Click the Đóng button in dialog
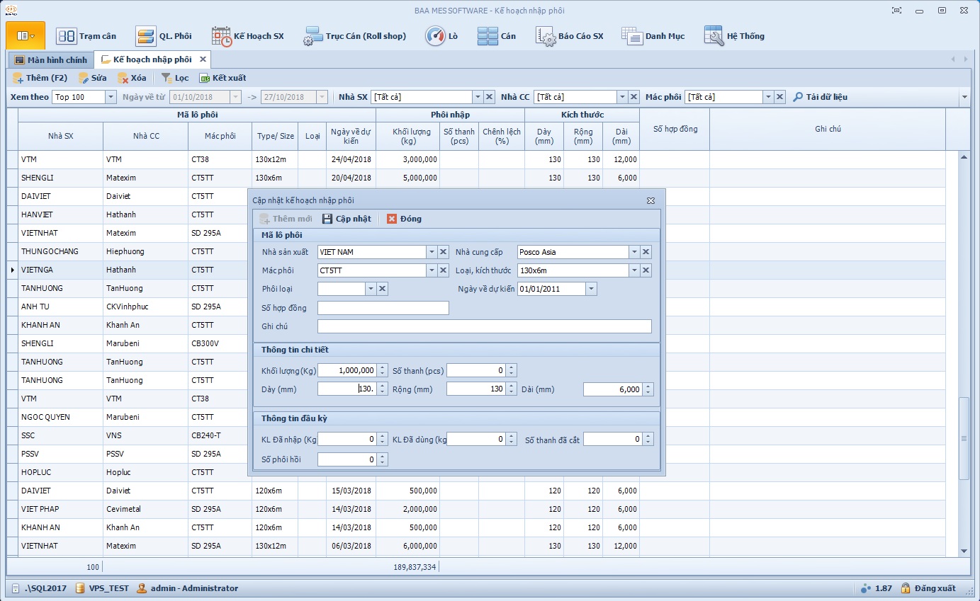980x601 pixels. click(x=404, y=219)
